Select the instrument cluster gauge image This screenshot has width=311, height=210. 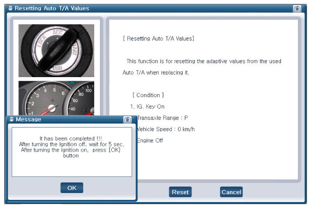(x=56, y=98)
